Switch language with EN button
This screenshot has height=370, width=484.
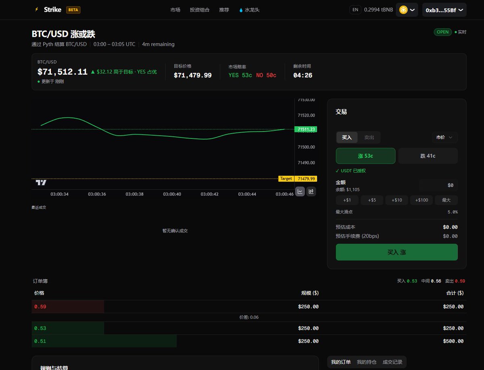click(355, 10)
